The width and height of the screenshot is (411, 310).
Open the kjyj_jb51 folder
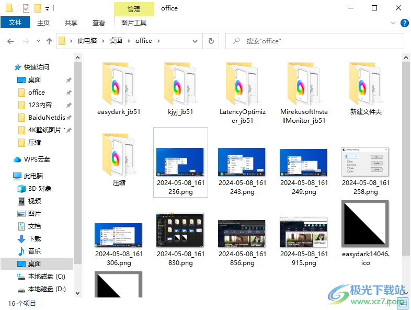[x=180, y=89]
